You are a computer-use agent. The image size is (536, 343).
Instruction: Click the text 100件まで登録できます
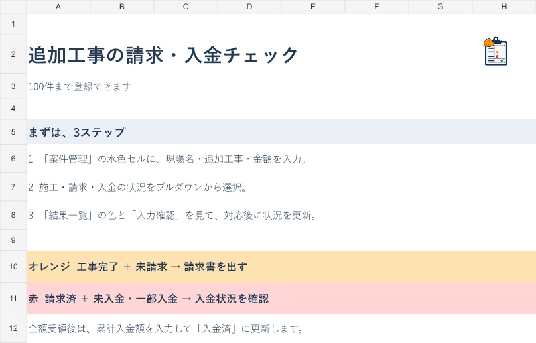click(x=80, y=86)
